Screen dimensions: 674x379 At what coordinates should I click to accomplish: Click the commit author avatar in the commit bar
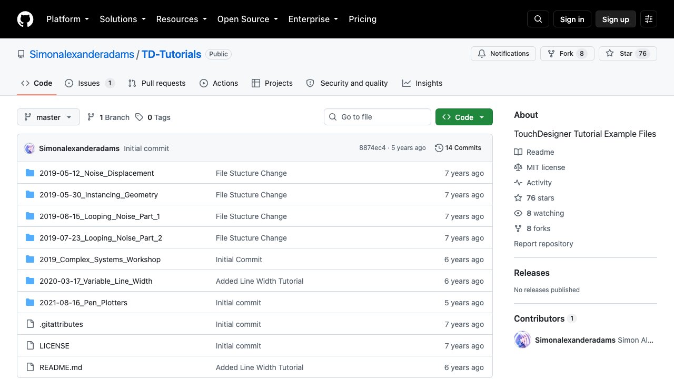point(29,148)
